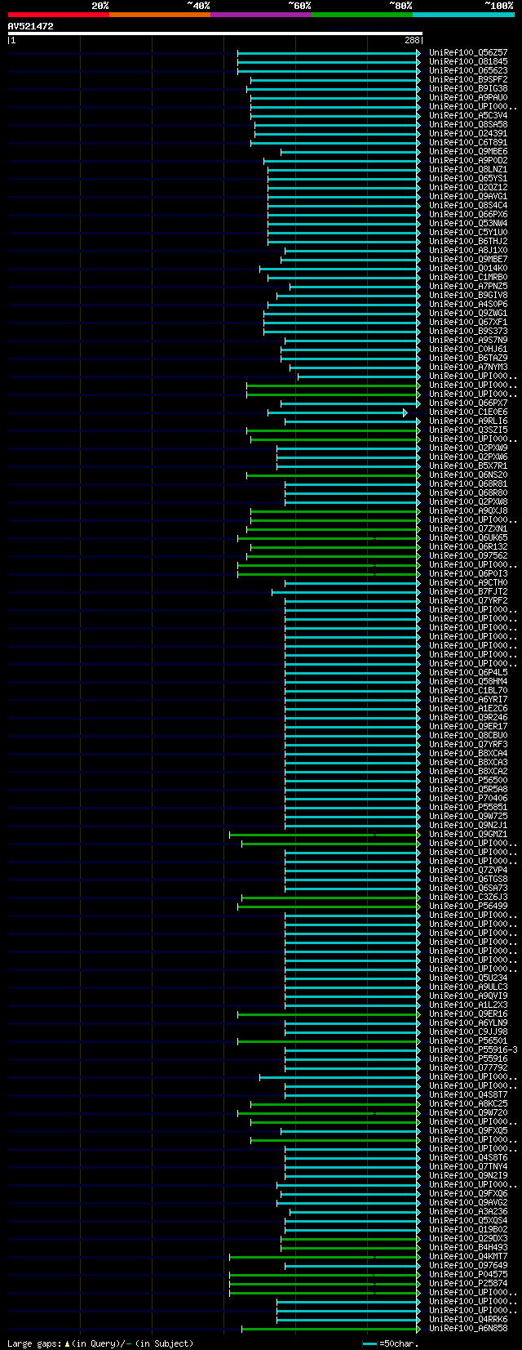Viewport: 522px width, 1350px height.
Task: Open the UniRef100_C6T891 hit label
Action: 468,142
